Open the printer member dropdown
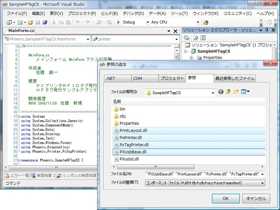The width and height of the screenshot is (280, 210). [177, 39]
